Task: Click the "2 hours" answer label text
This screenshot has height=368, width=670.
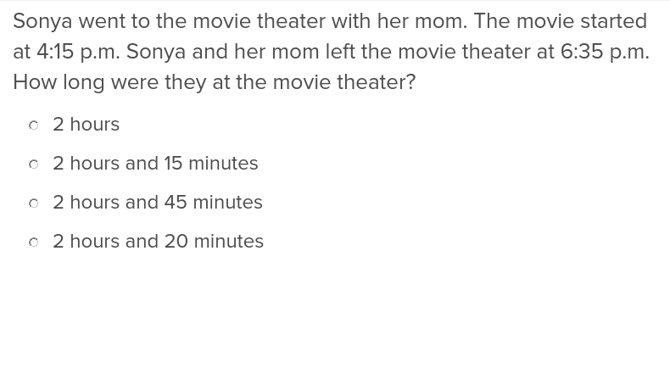Action: coord(86,125)
